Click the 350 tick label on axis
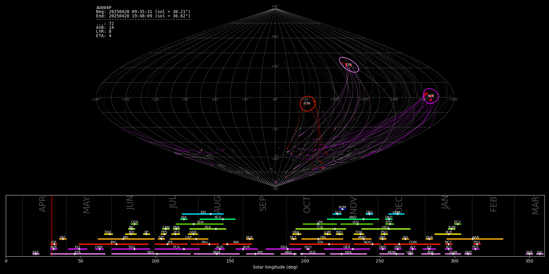 pyautogui.click(x=529, y=261)
